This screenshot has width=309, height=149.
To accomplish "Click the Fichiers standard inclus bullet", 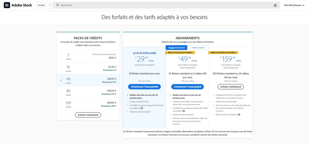I will click(139, 102).
